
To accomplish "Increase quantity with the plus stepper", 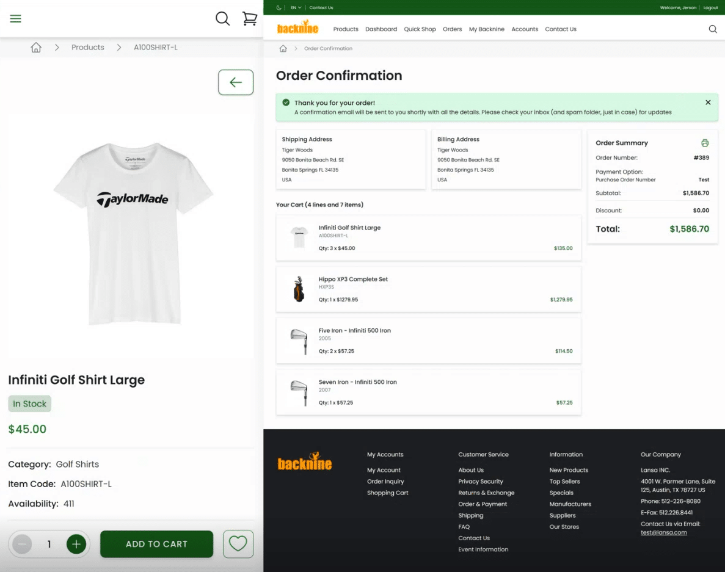I will point(76,543).
